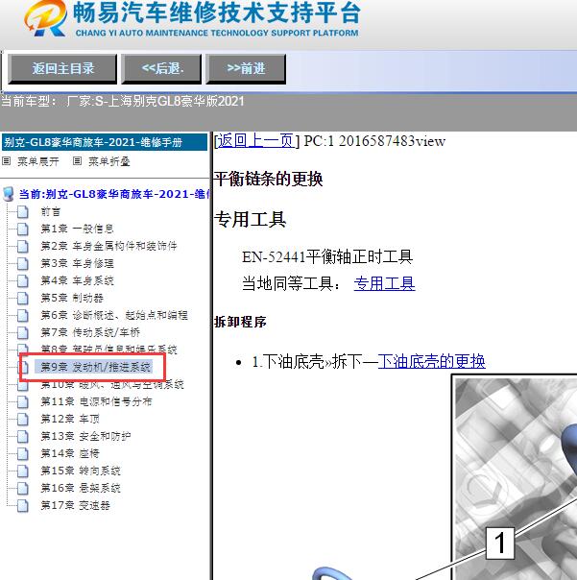
Task: Click the page icon beside 第6章
Action: (x=23, y=316)
